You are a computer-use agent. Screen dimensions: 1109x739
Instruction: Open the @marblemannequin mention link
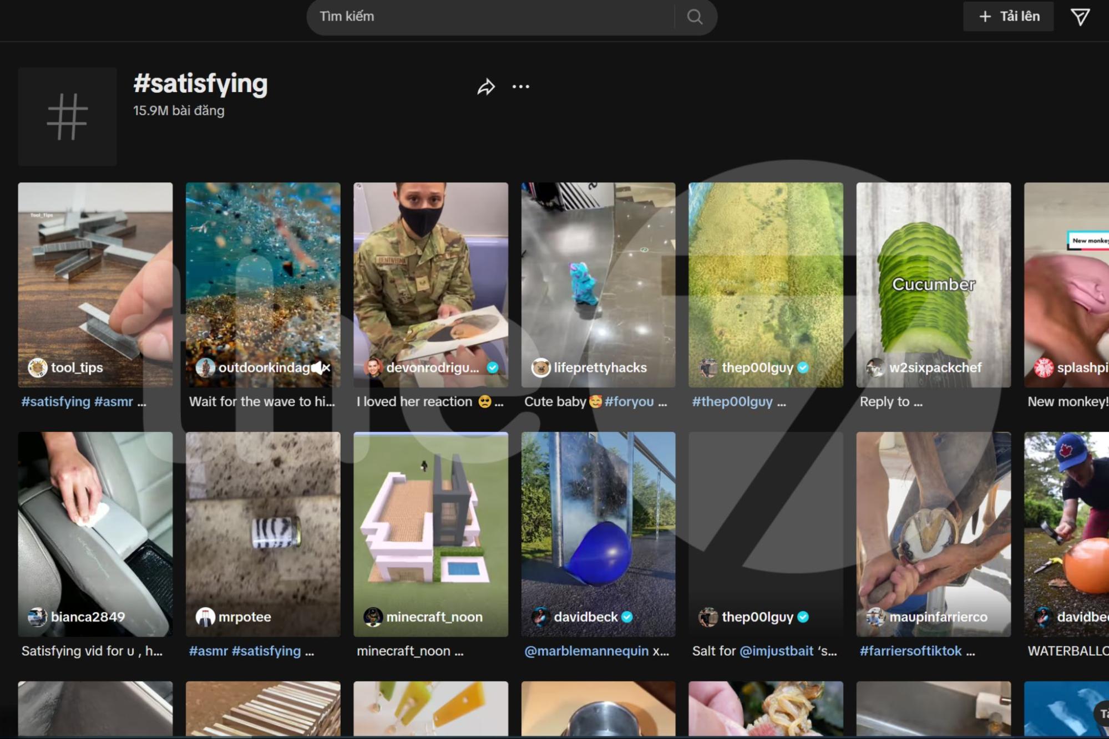pyautogui.click(x=586, y=651)
